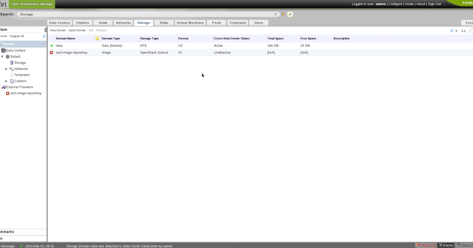Click the External Providers truck icon
This screenshot has height=248, width=473.
pos(4,87)
